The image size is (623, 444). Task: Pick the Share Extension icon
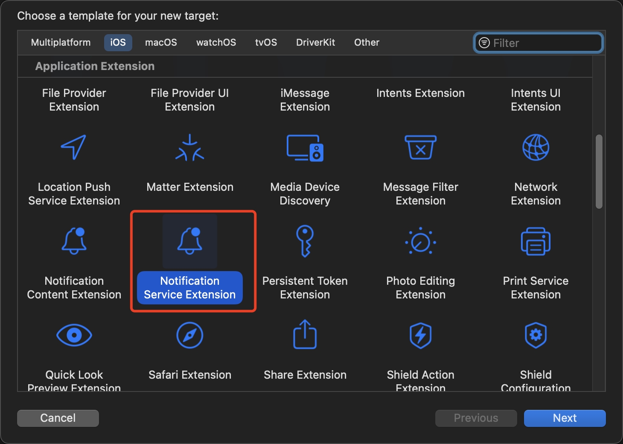[x=305, y=335]
